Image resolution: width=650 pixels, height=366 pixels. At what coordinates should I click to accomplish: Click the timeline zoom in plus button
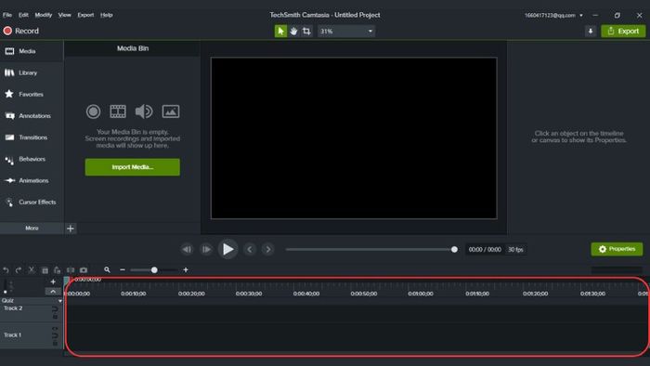pos(186,269)
